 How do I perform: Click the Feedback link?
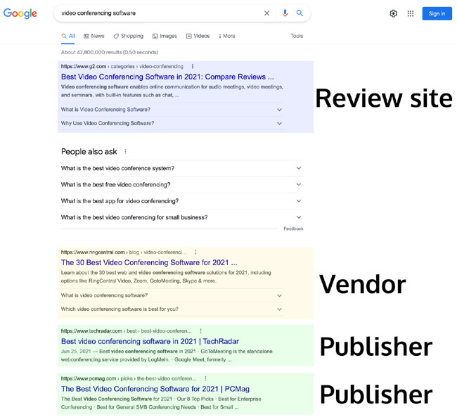click(293, 229)
